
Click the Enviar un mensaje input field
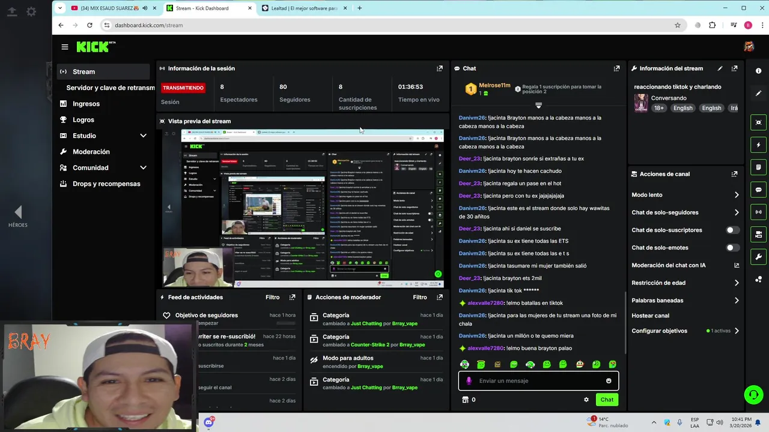tap(538, 380)
